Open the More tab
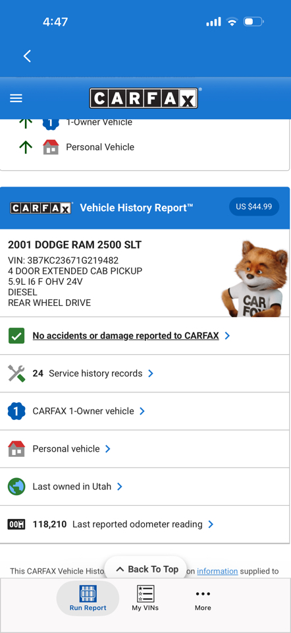291x633 pixels. [x=203, y=598]
